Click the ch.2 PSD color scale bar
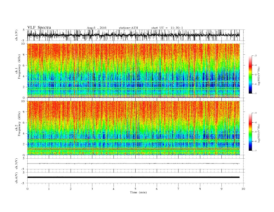Viewport: 274px width, 212px height. [250, 132]
